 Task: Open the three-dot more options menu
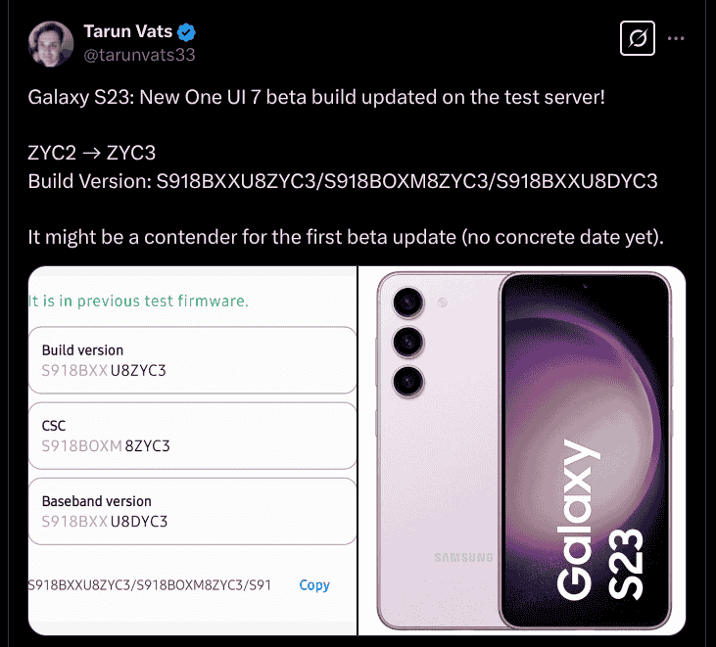[676, 38]
